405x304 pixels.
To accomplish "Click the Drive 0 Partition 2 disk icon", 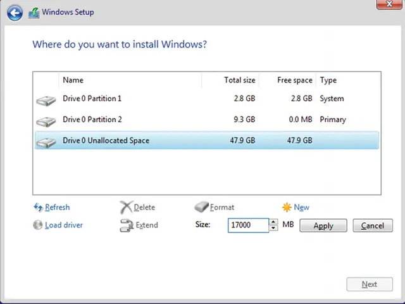I will pyautogui.click(x=46, y=120).
